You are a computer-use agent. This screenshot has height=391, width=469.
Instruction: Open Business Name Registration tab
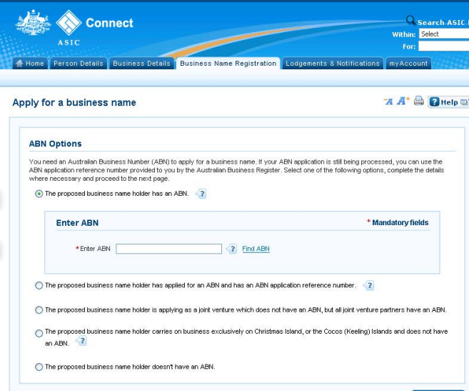[x=228, y=64]
